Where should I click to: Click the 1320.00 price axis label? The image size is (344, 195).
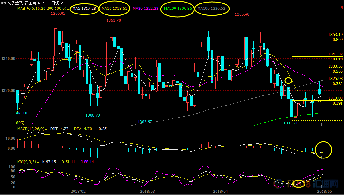tap(8, 91)
